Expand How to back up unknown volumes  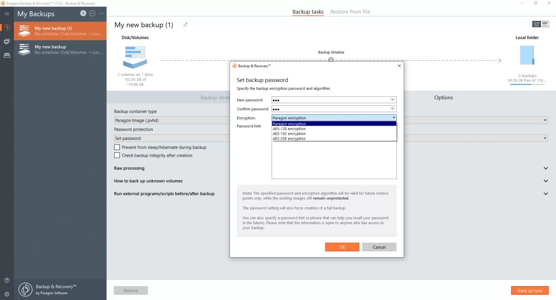[x=546, y=181]
